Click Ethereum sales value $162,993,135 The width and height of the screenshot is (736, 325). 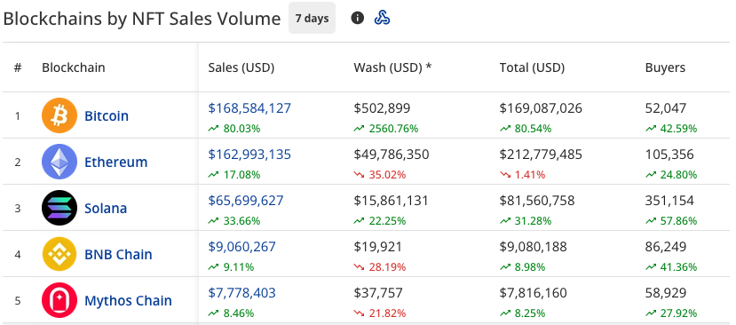(249, 154)
